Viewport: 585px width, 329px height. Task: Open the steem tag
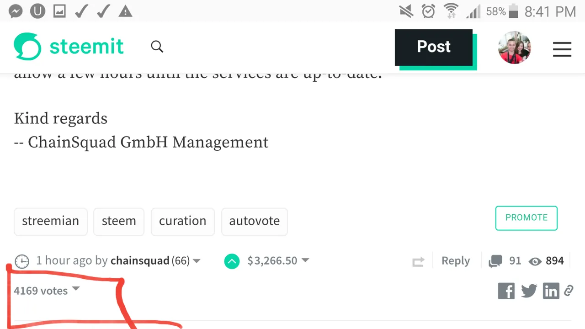coord(119,222)
